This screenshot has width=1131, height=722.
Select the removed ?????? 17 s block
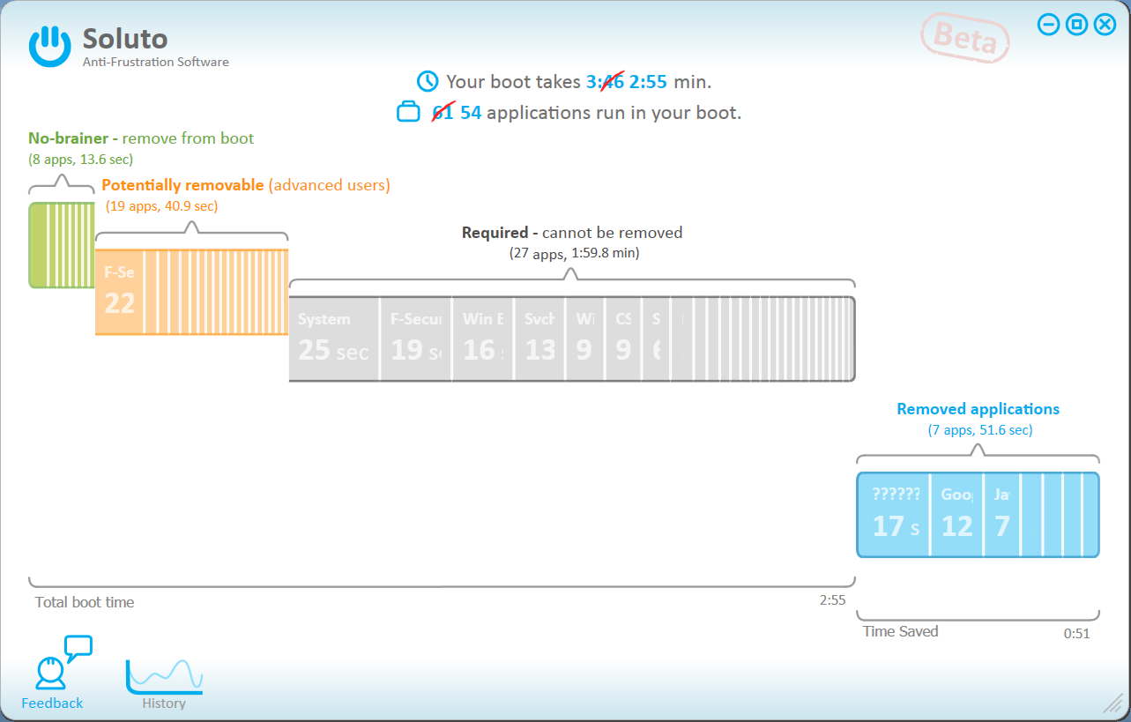click(894, 515)
